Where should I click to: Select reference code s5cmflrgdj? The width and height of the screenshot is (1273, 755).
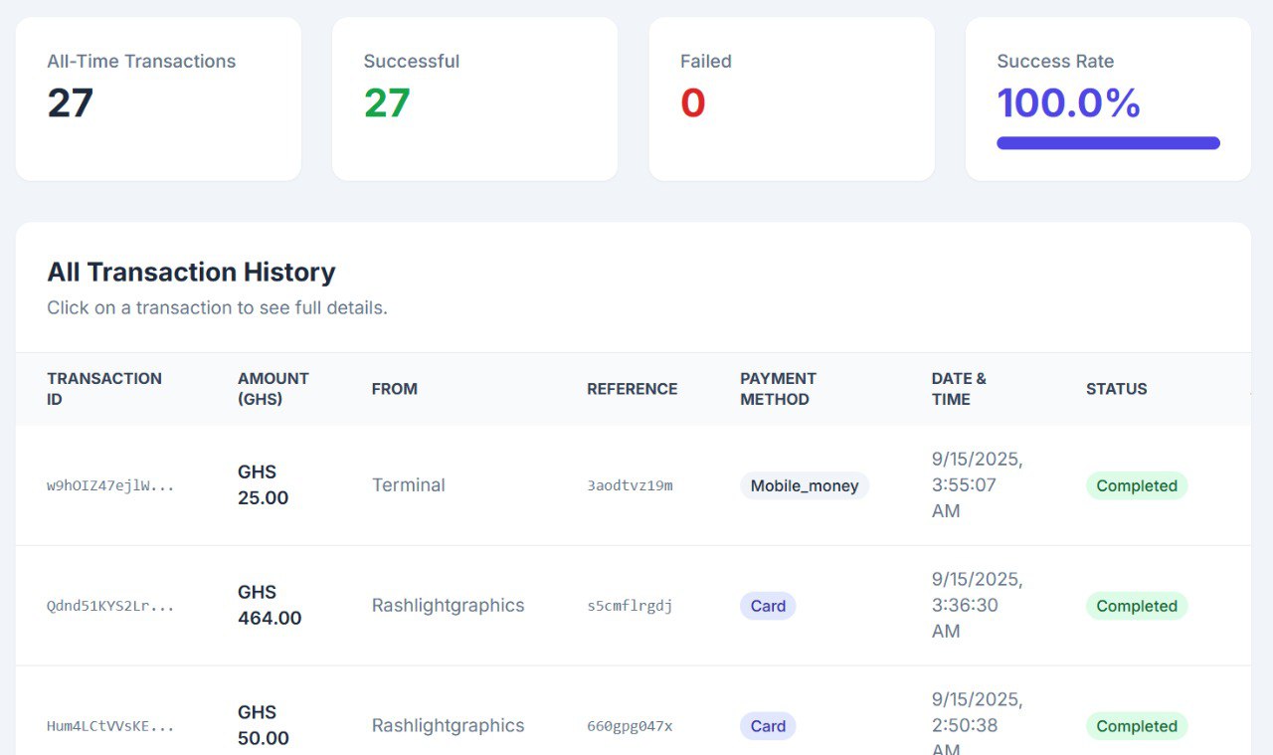click(x=630, y=606)
